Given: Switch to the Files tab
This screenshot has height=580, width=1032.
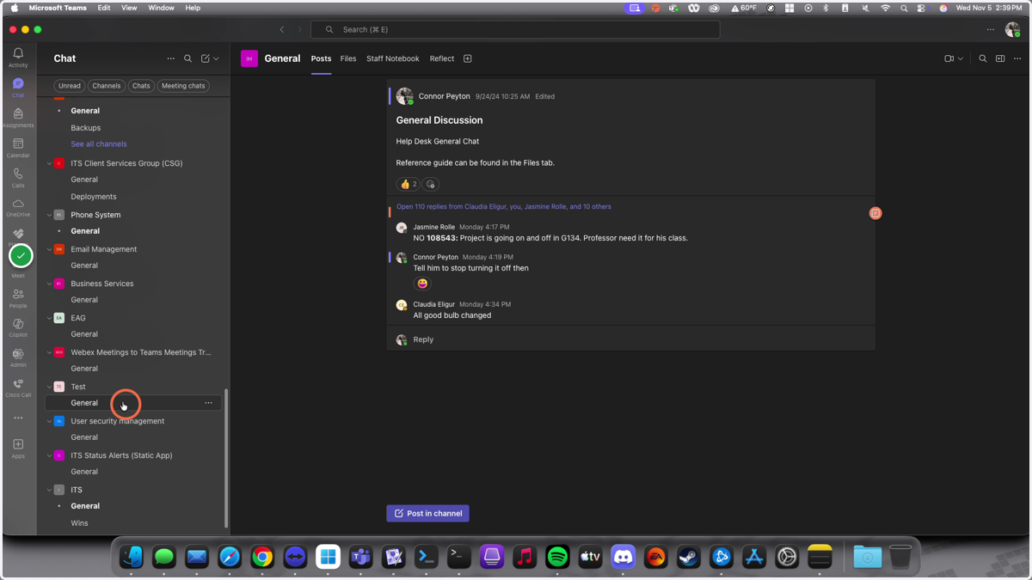Looking at the screenshot, I should click(x=348, y=58).
